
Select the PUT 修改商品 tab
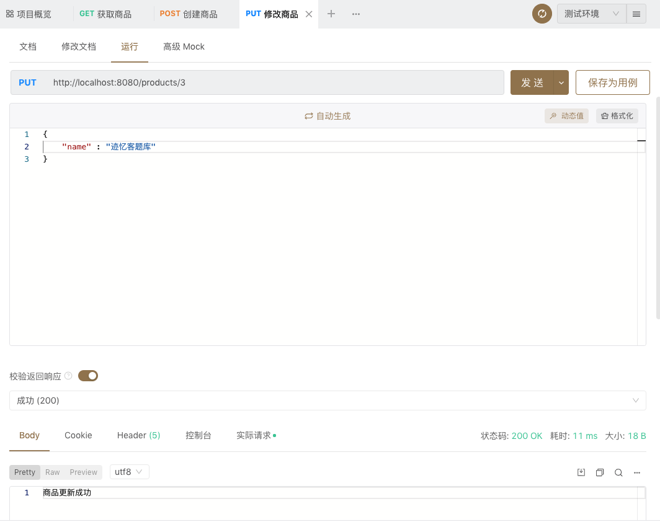[272, 14]
